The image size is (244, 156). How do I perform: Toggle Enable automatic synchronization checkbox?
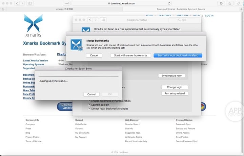pyautogui.click(x=89, y=101)
